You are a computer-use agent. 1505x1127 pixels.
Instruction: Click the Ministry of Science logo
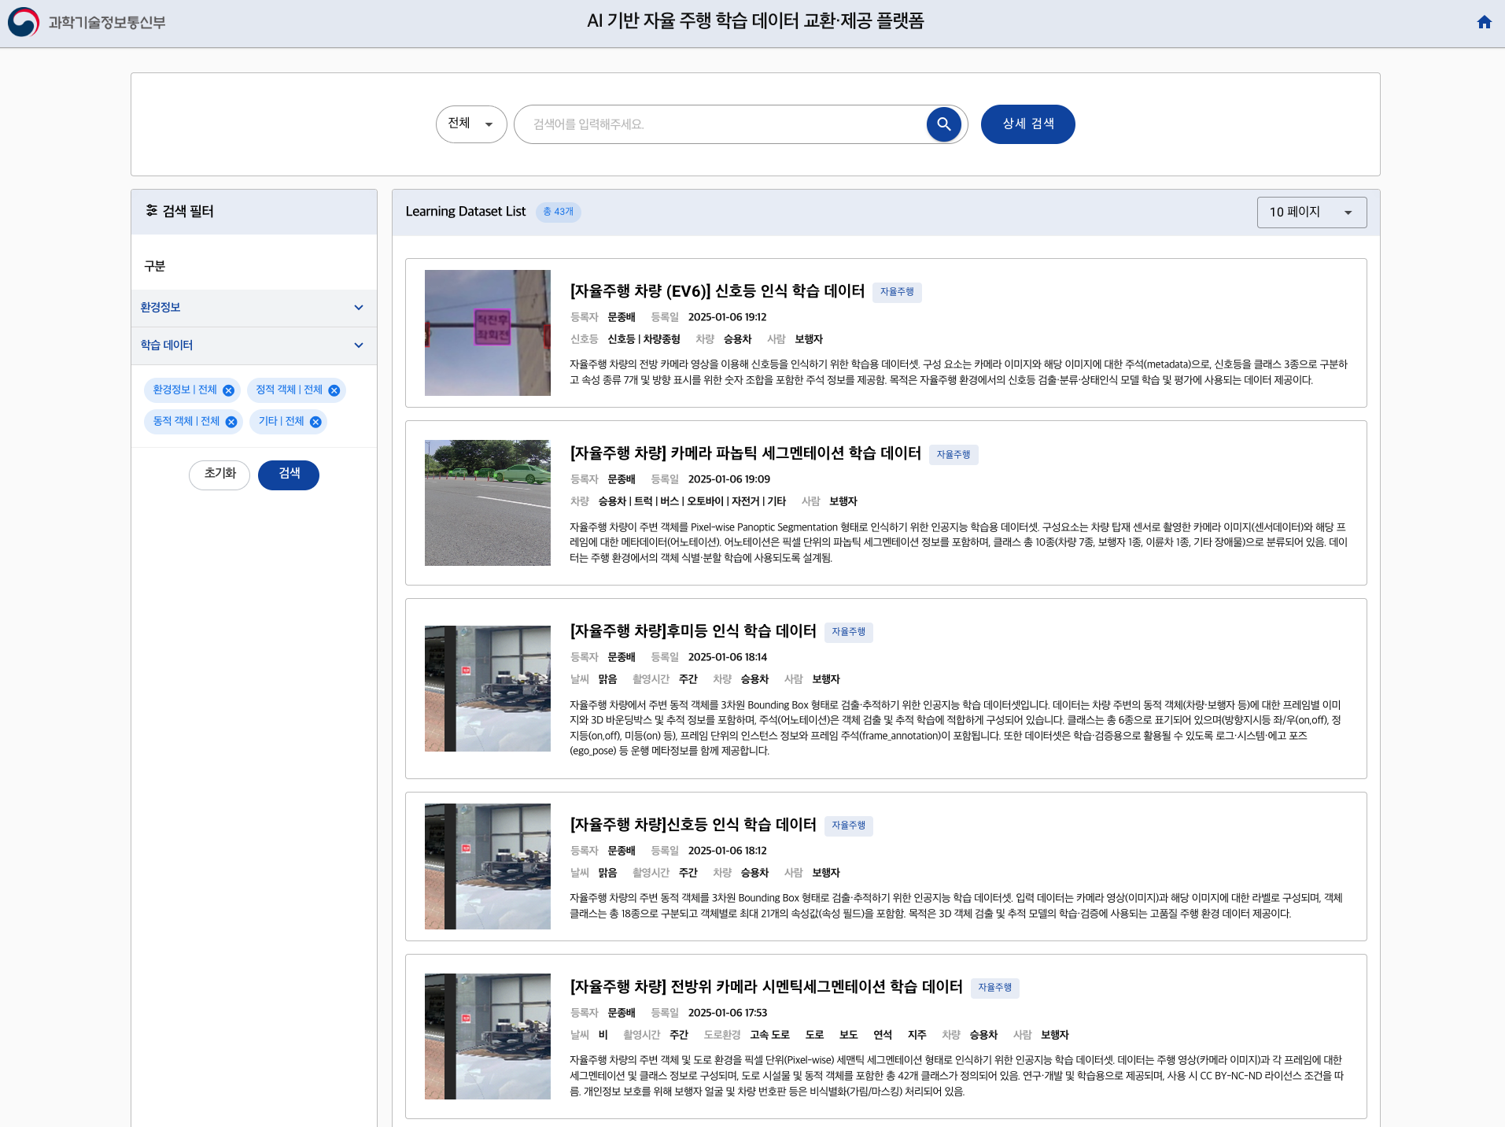[x=87, y=22]
